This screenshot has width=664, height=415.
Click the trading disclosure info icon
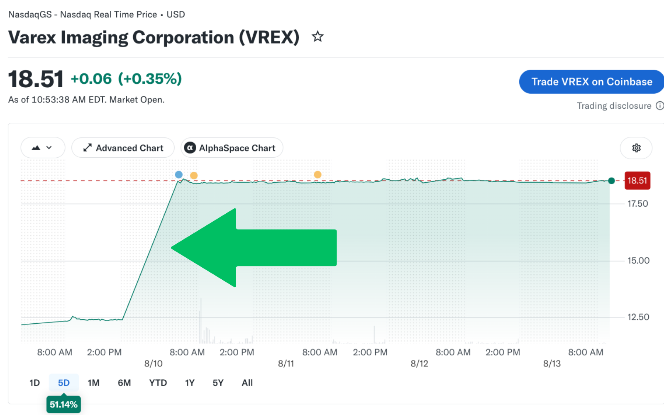tap(659, 106)
